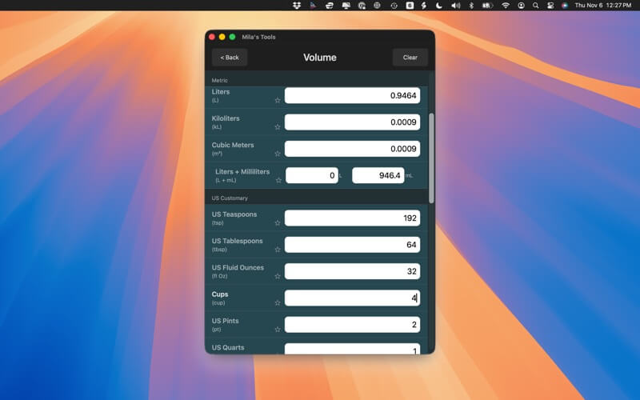Image resolution: width=640 pixels, height=400 pixels.
Task: Open Time Machine menu bar icon
Action: 394,6
